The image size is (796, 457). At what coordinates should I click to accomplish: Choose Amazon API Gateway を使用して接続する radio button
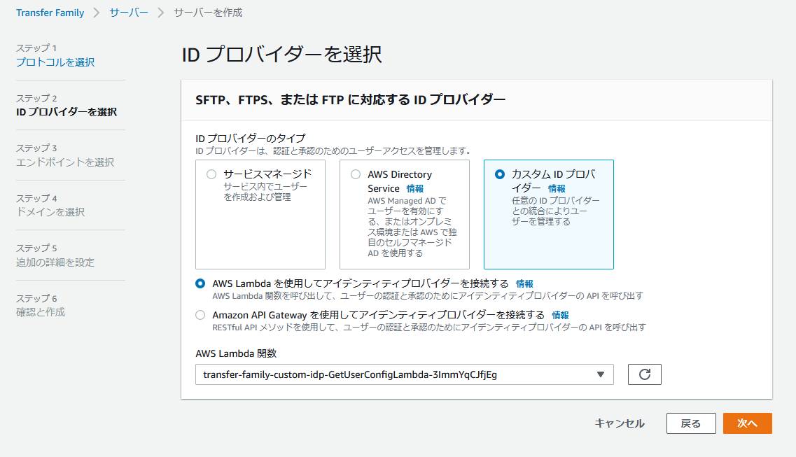200,315
